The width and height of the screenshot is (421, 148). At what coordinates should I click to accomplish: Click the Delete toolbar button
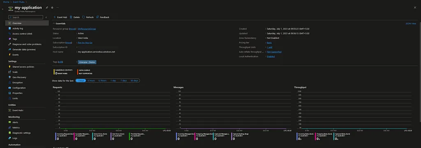coord(75,17)
